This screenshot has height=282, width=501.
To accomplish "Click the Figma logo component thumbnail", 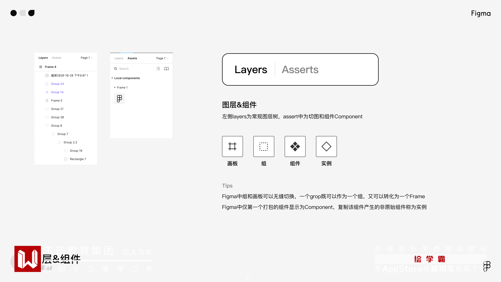I will [120, 99].
